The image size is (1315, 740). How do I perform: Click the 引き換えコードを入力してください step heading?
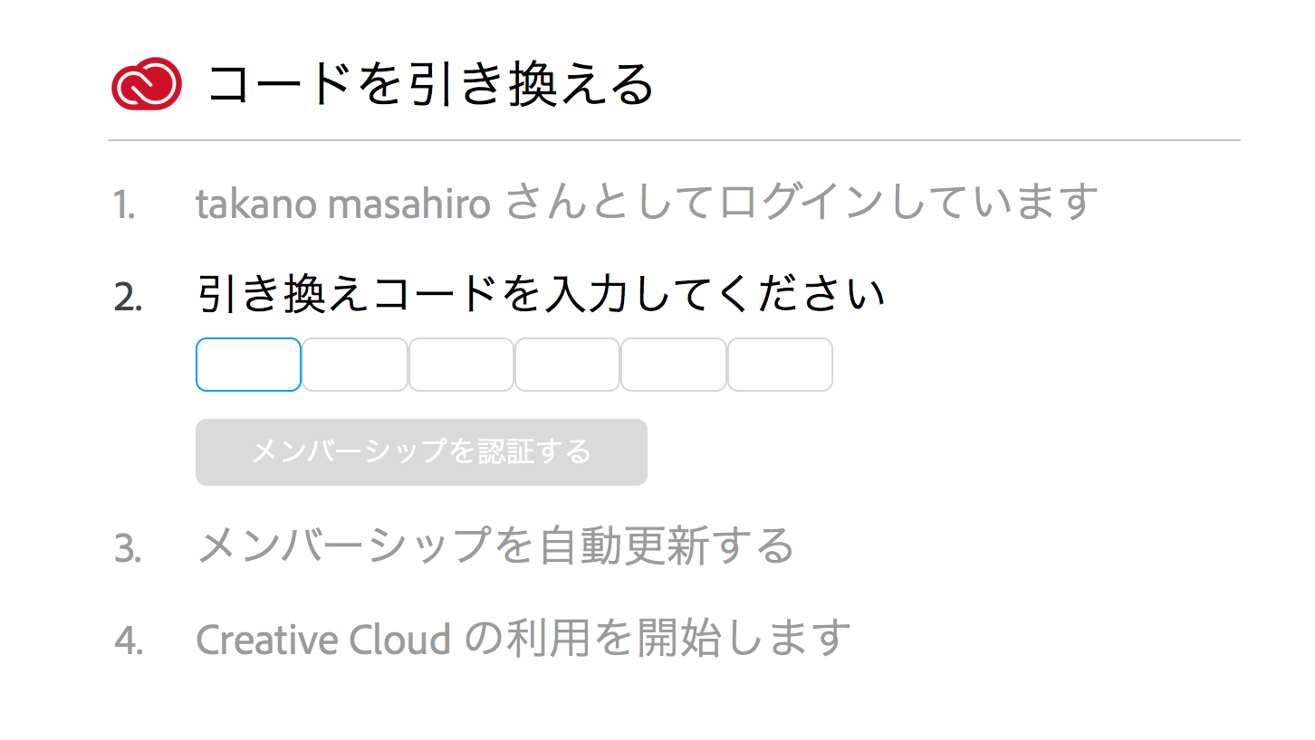pyautogui.click(x=541, y=294)
